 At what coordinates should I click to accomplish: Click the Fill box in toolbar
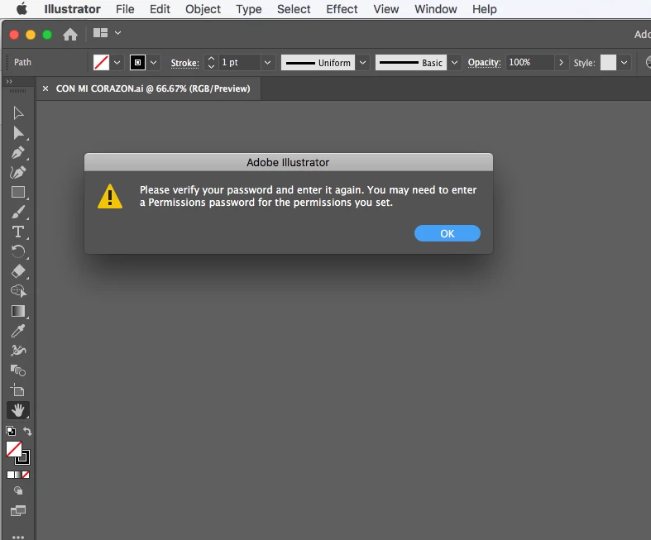14,449
